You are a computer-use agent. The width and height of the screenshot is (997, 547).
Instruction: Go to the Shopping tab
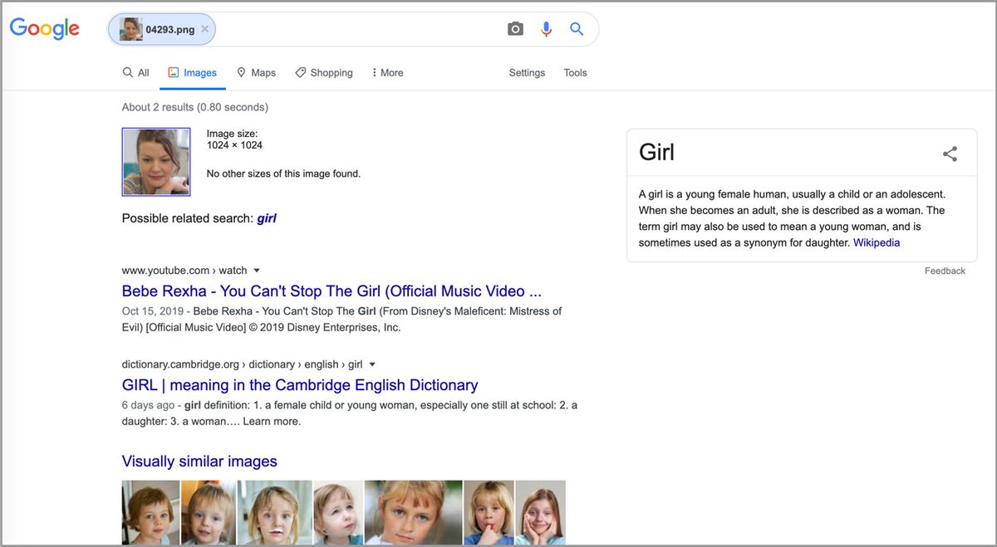(324, 73)
